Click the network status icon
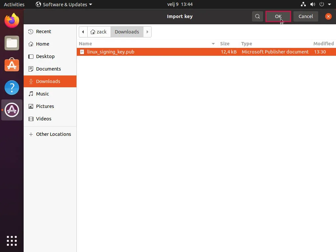Screen dimensions: 336x252 [x=303, y=4]
